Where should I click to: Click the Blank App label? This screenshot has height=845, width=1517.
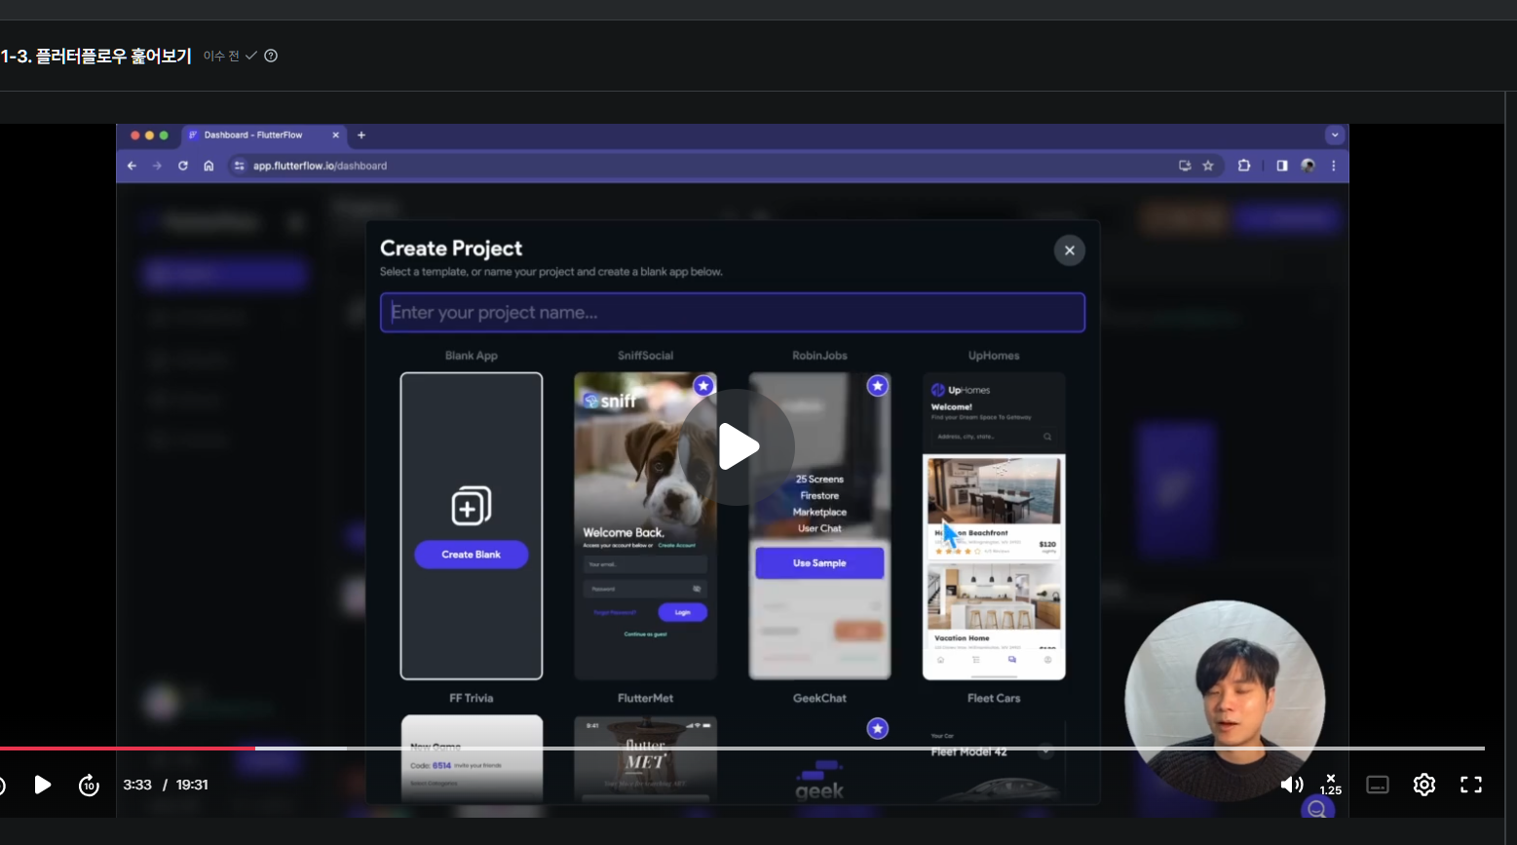(x=472, y=356)
